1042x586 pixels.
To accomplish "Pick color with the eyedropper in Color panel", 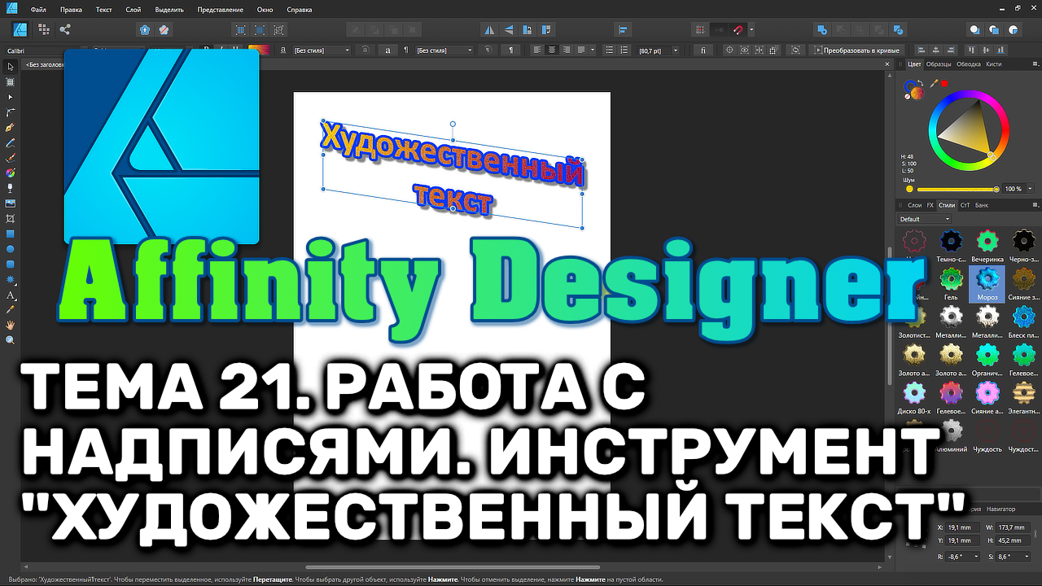I will tap(934, 83).
